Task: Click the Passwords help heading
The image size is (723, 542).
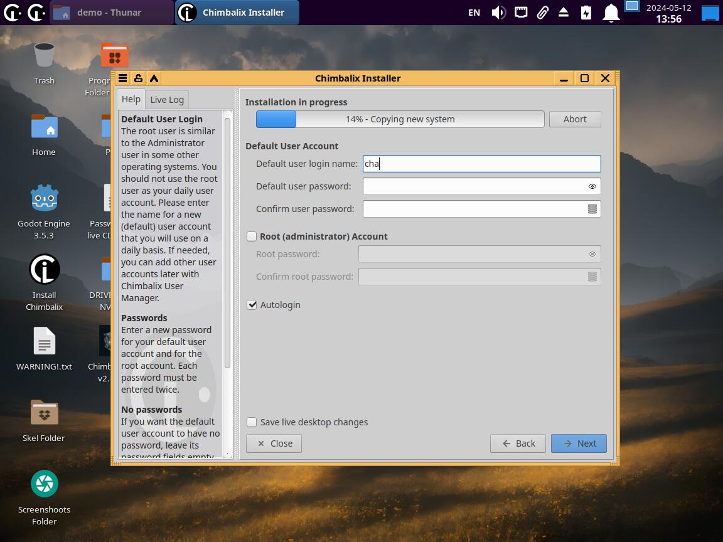Action: point(144,318)
